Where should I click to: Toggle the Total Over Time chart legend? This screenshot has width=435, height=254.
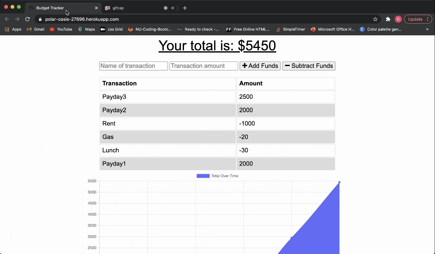tap(225, 176)
